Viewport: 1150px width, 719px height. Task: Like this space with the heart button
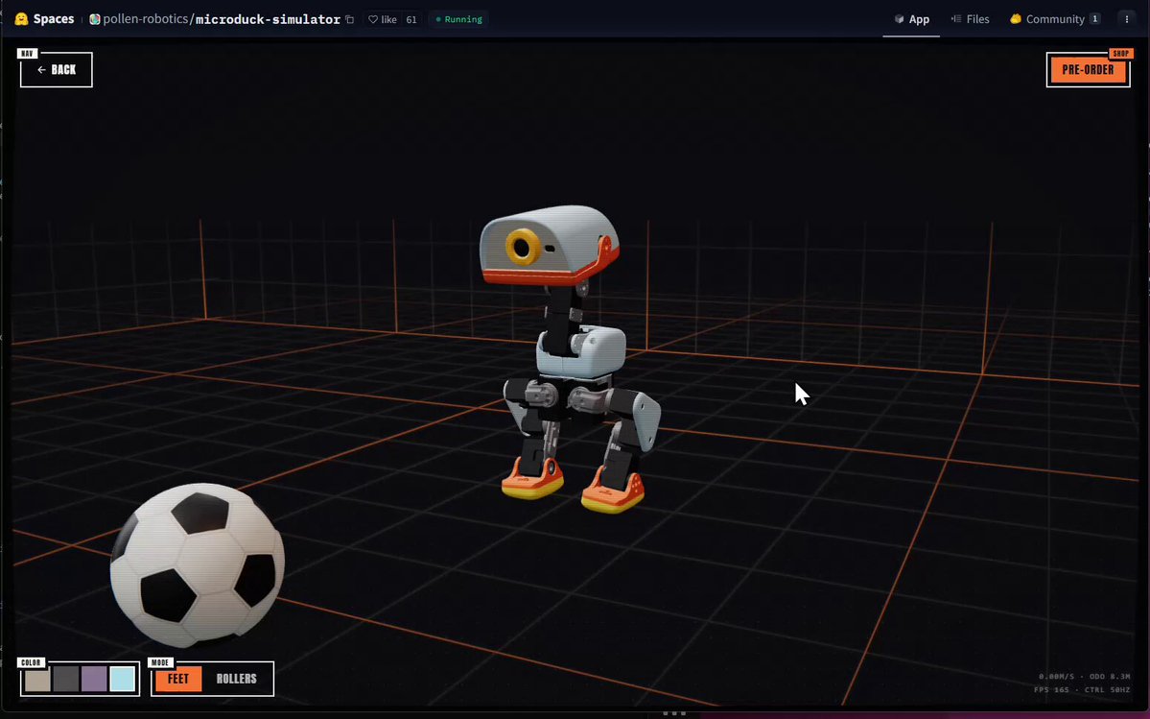tap(383, 19)
